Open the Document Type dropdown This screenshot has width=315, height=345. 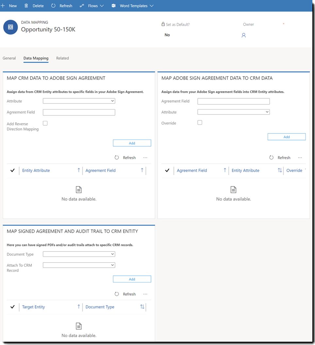(x=79, y=254)
